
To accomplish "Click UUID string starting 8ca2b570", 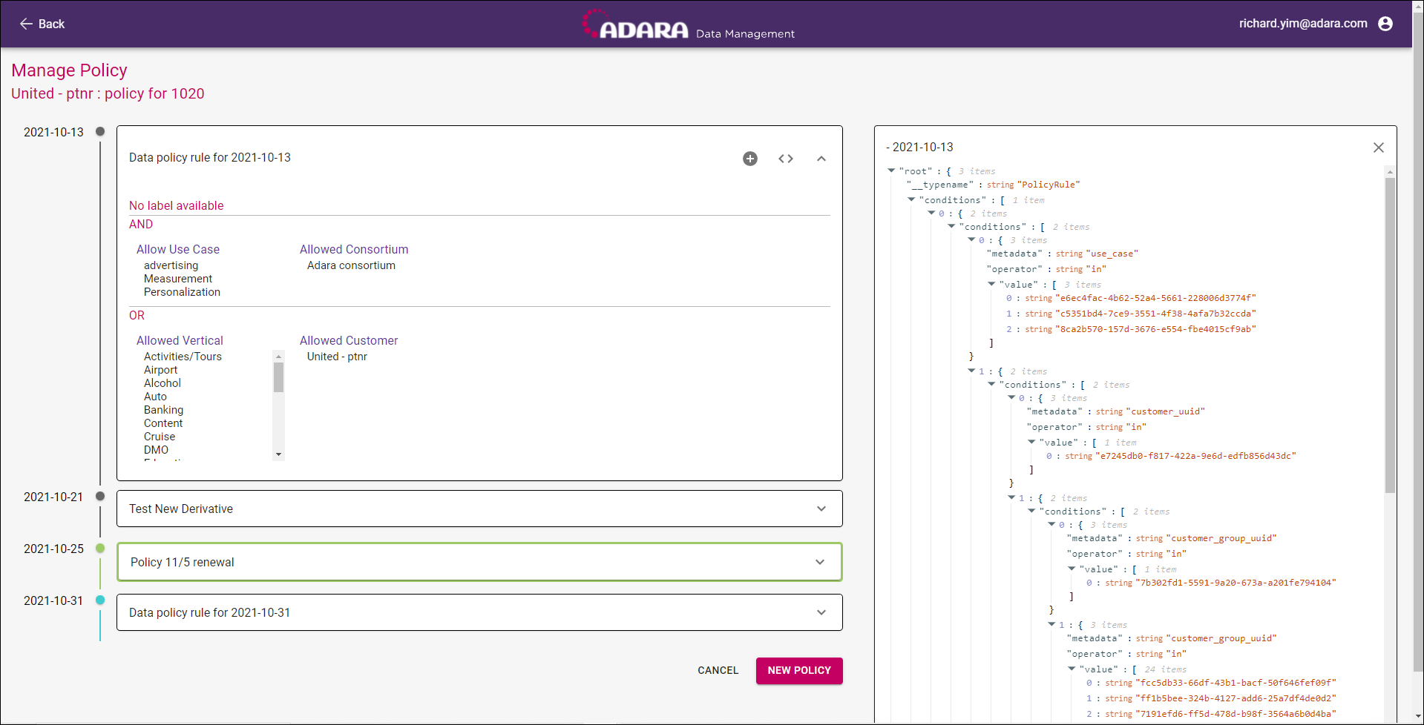I will [x=1155, y=329].
